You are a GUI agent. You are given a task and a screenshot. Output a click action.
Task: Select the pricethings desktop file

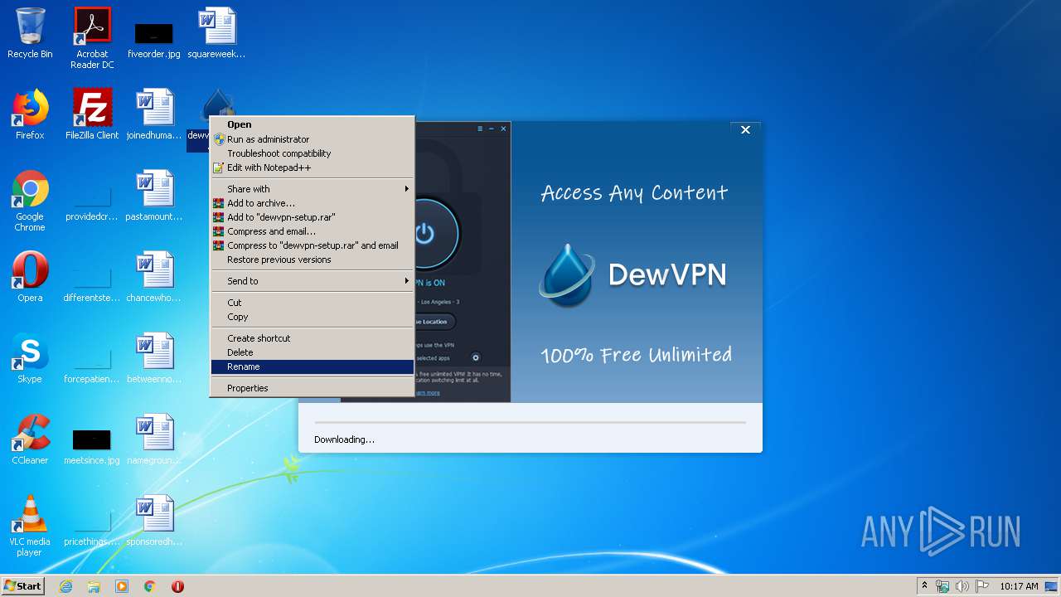click(x=92, y=528)
